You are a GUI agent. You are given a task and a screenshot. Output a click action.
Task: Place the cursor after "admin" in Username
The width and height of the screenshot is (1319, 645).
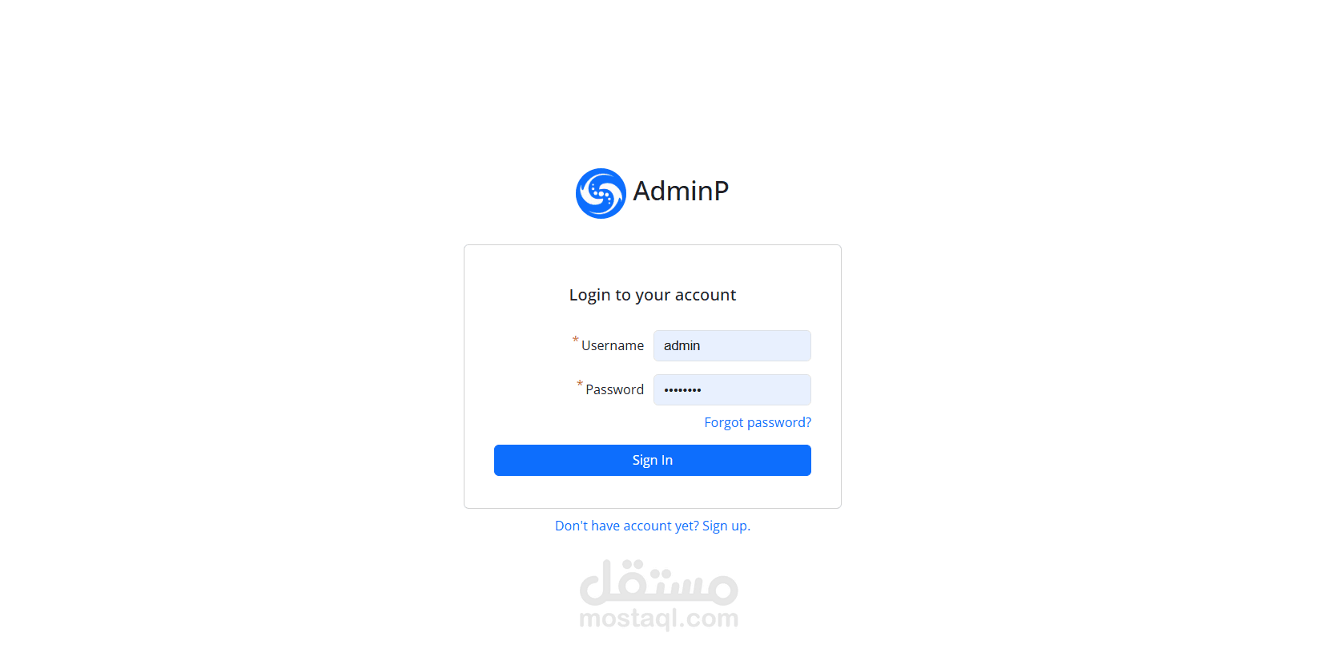(702, 345)
